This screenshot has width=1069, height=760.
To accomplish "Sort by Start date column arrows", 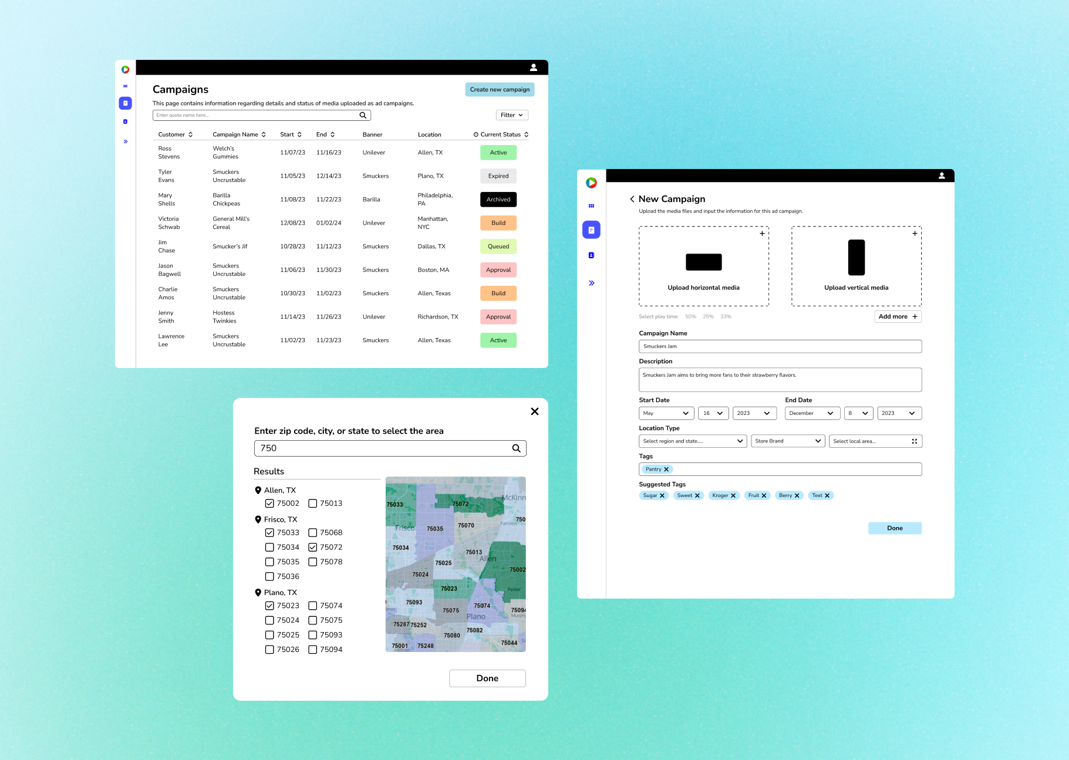I will [299, 134].
